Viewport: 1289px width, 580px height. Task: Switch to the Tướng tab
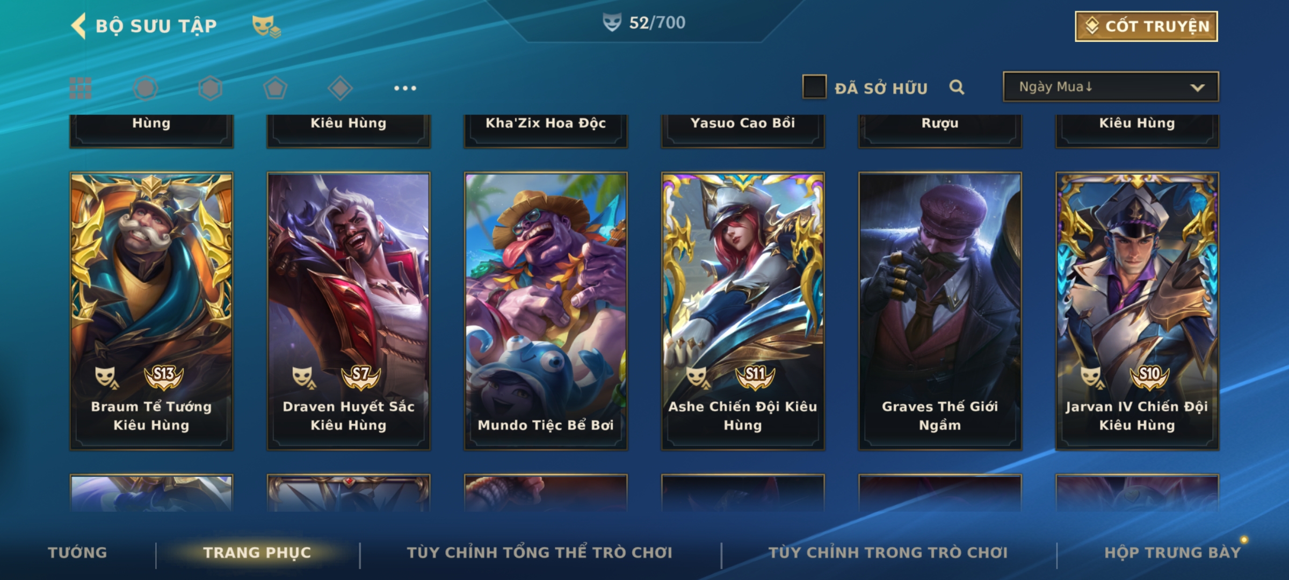coord(77,552)
